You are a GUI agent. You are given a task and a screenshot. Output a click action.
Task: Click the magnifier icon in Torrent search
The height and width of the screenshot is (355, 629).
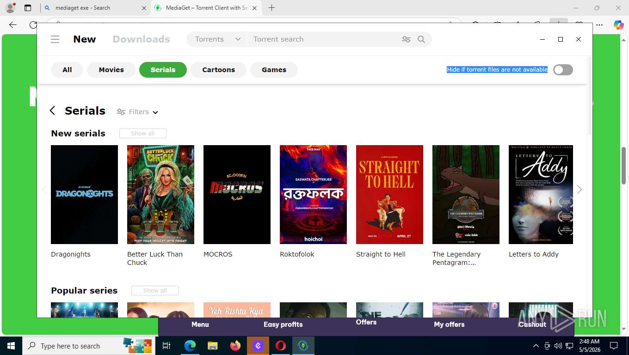pos(421,39)
